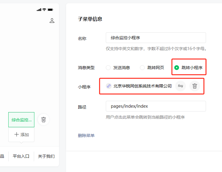Image resolution: width=222 pixels, height=172 pixels.
Task: Click the 名称 input field
Action: tap(156, 38)
